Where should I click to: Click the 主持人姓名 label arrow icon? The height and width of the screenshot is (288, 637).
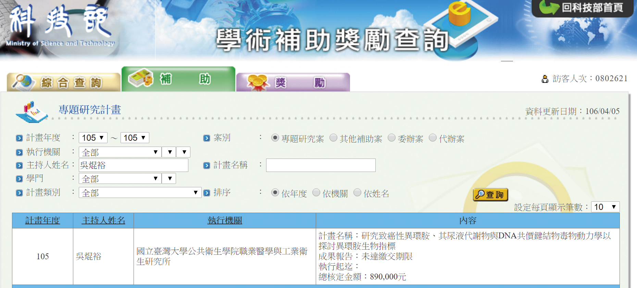pyautogui.click(x=19, y=166)
